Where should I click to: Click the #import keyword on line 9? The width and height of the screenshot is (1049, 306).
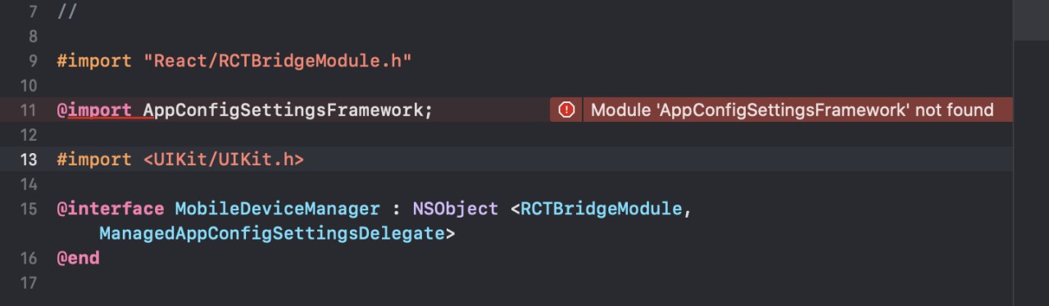tap(95, 61)
